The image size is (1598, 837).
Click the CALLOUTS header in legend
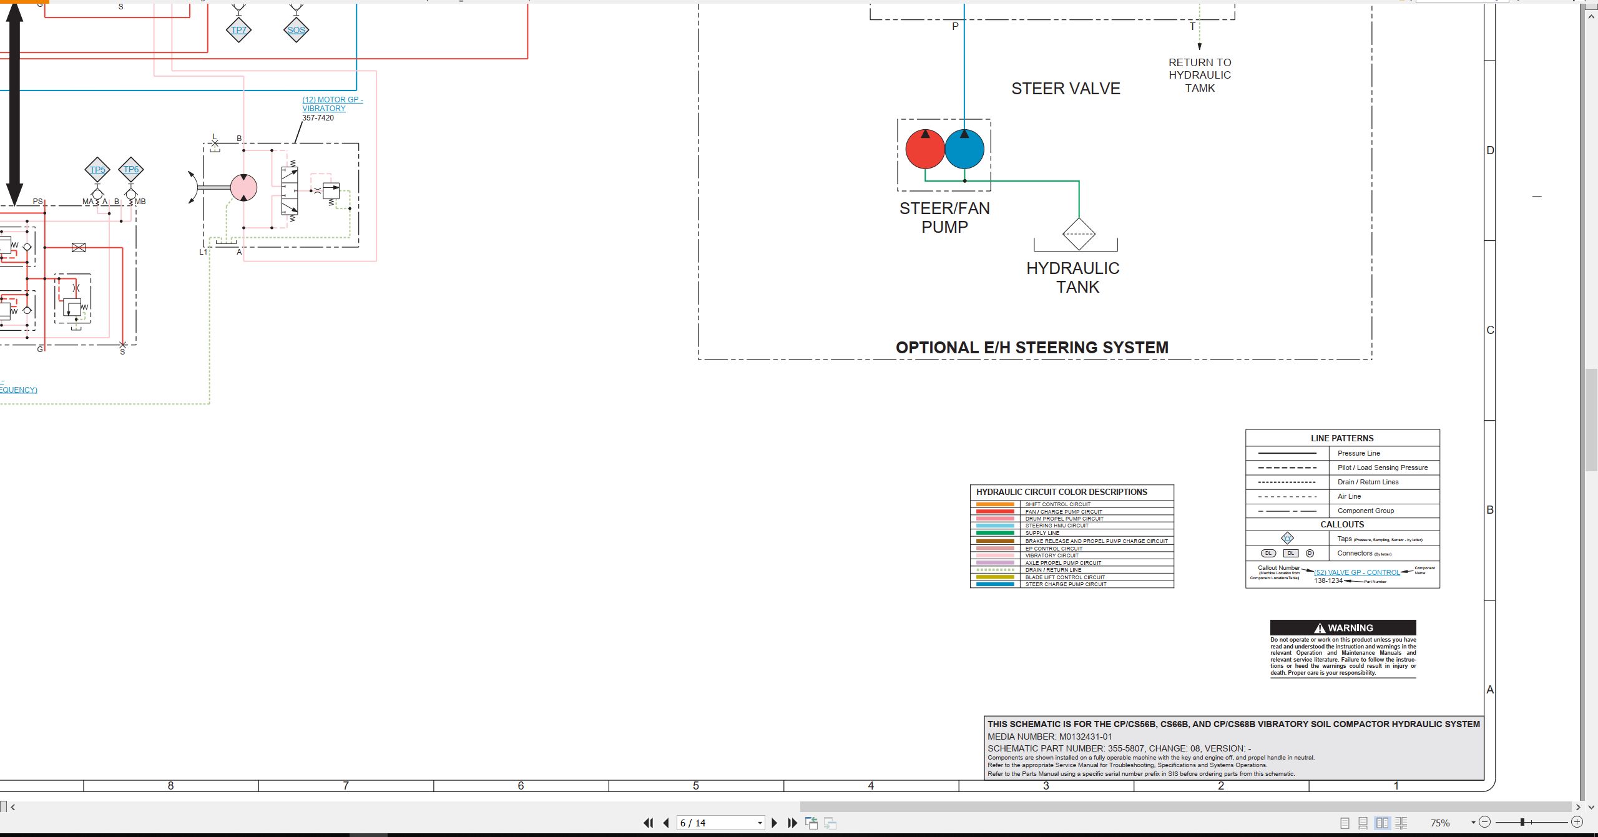click(1342, 524)
